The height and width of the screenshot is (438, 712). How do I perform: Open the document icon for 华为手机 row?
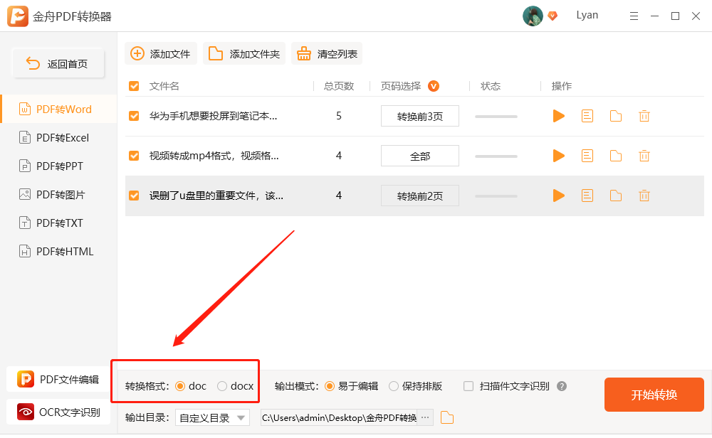[587, 116]
